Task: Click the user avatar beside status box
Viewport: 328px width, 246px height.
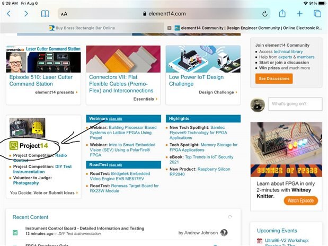Action: click(258, 104)
